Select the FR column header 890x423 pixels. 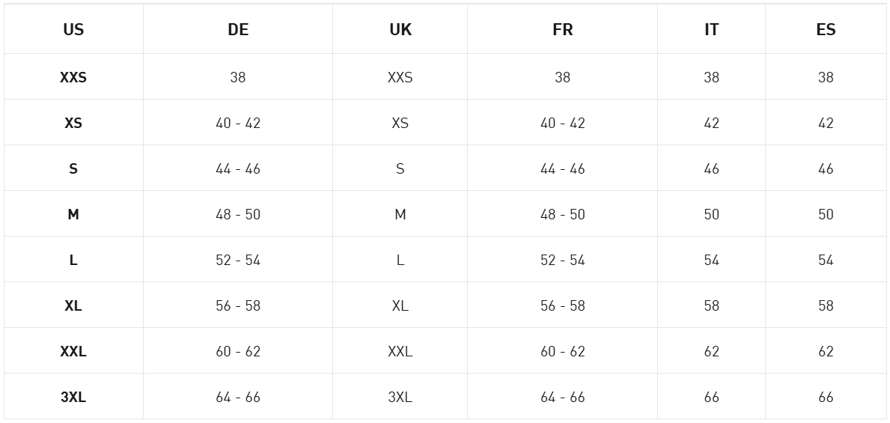pos(562,29)
